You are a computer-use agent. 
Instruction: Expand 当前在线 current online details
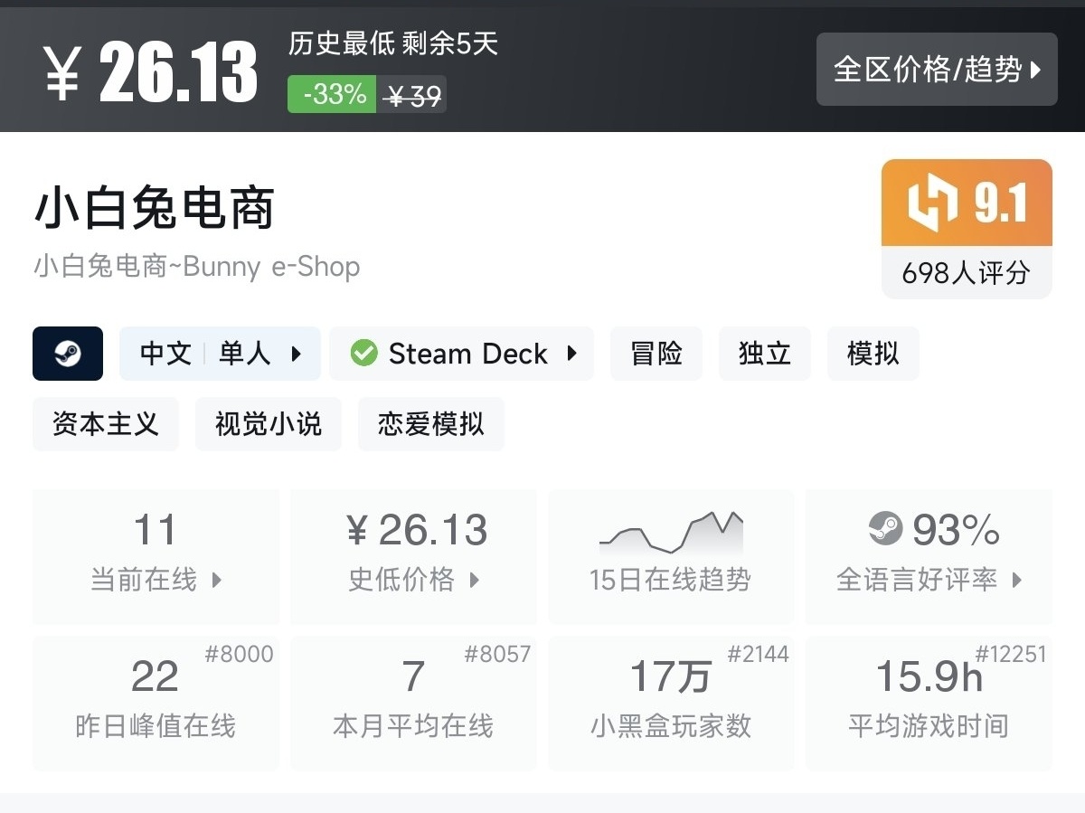pos(217,580)
